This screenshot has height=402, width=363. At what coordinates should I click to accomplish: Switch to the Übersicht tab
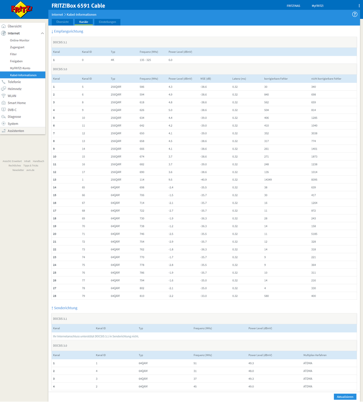(62, 22)
